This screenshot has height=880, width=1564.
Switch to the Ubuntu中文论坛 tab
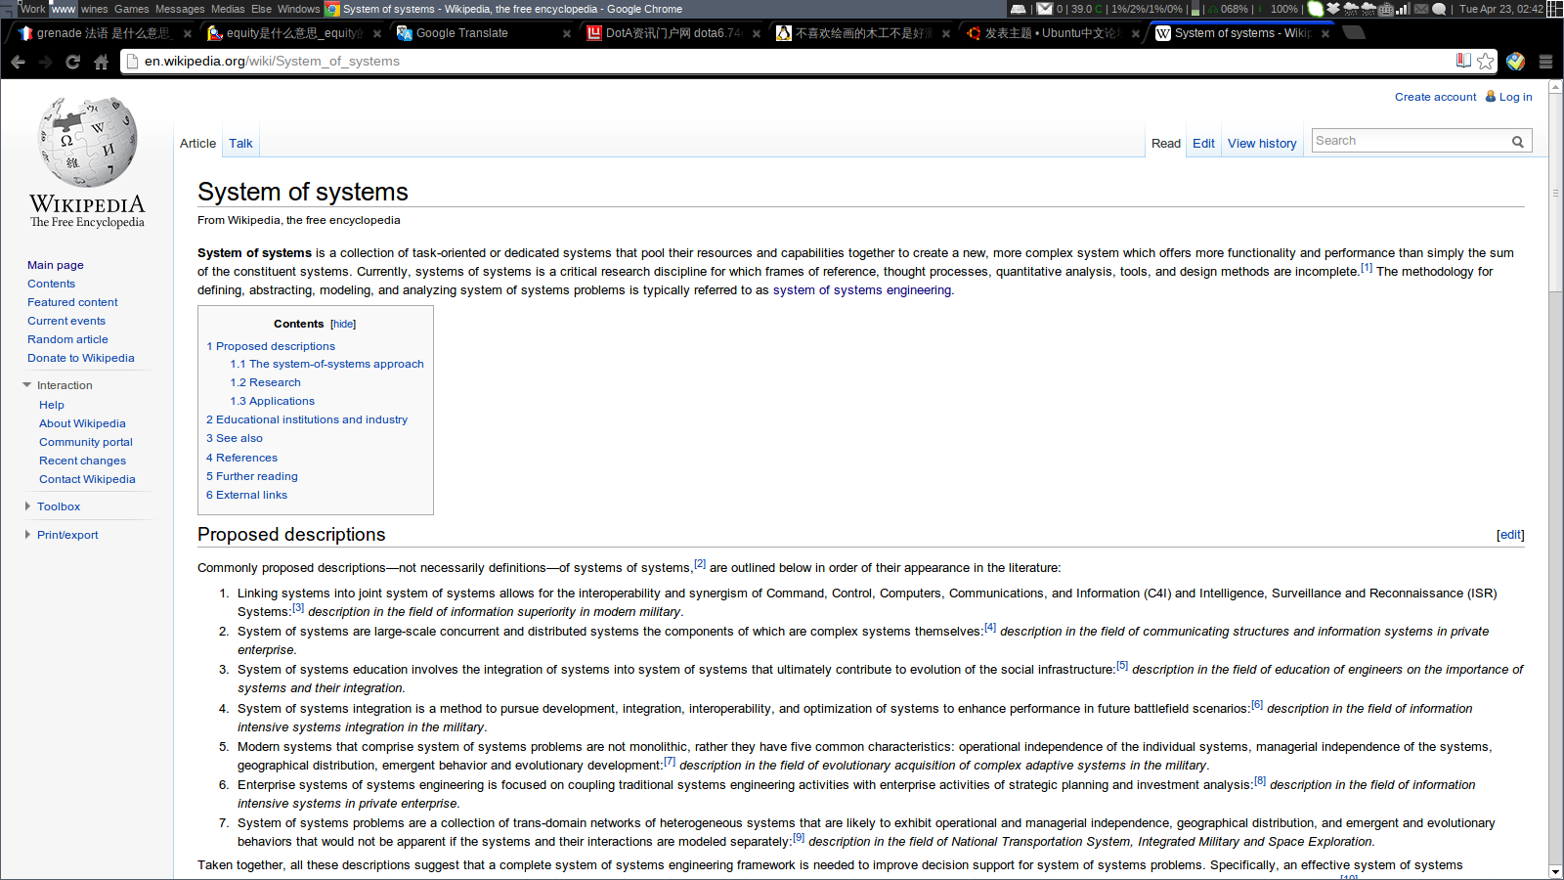1051,33
